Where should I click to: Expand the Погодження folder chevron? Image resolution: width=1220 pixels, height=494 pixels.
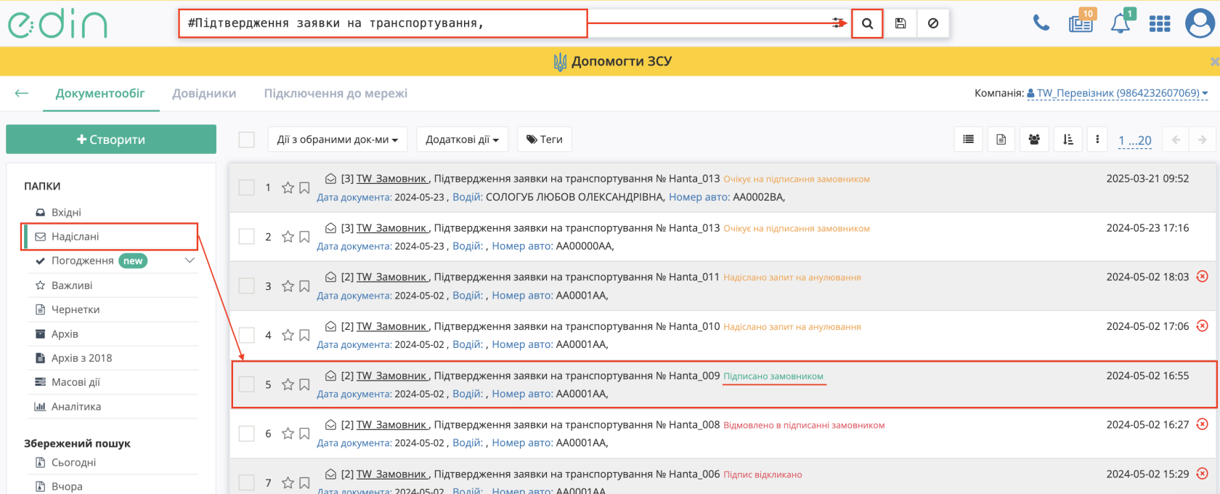[x=190, y=261]
